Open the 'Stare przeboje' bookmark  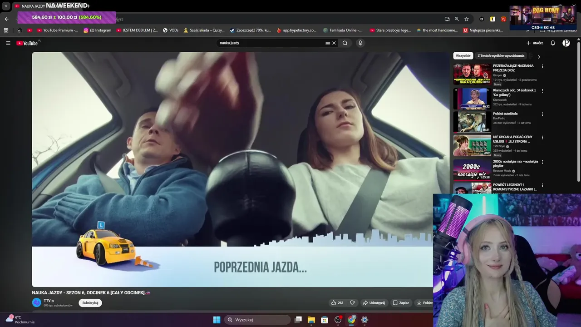pyautogui.click(x=390, y=30)
